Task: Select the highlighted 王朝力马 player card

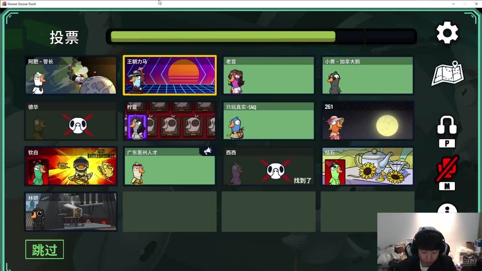Action: pyautogui.click(x=169, y=75)
